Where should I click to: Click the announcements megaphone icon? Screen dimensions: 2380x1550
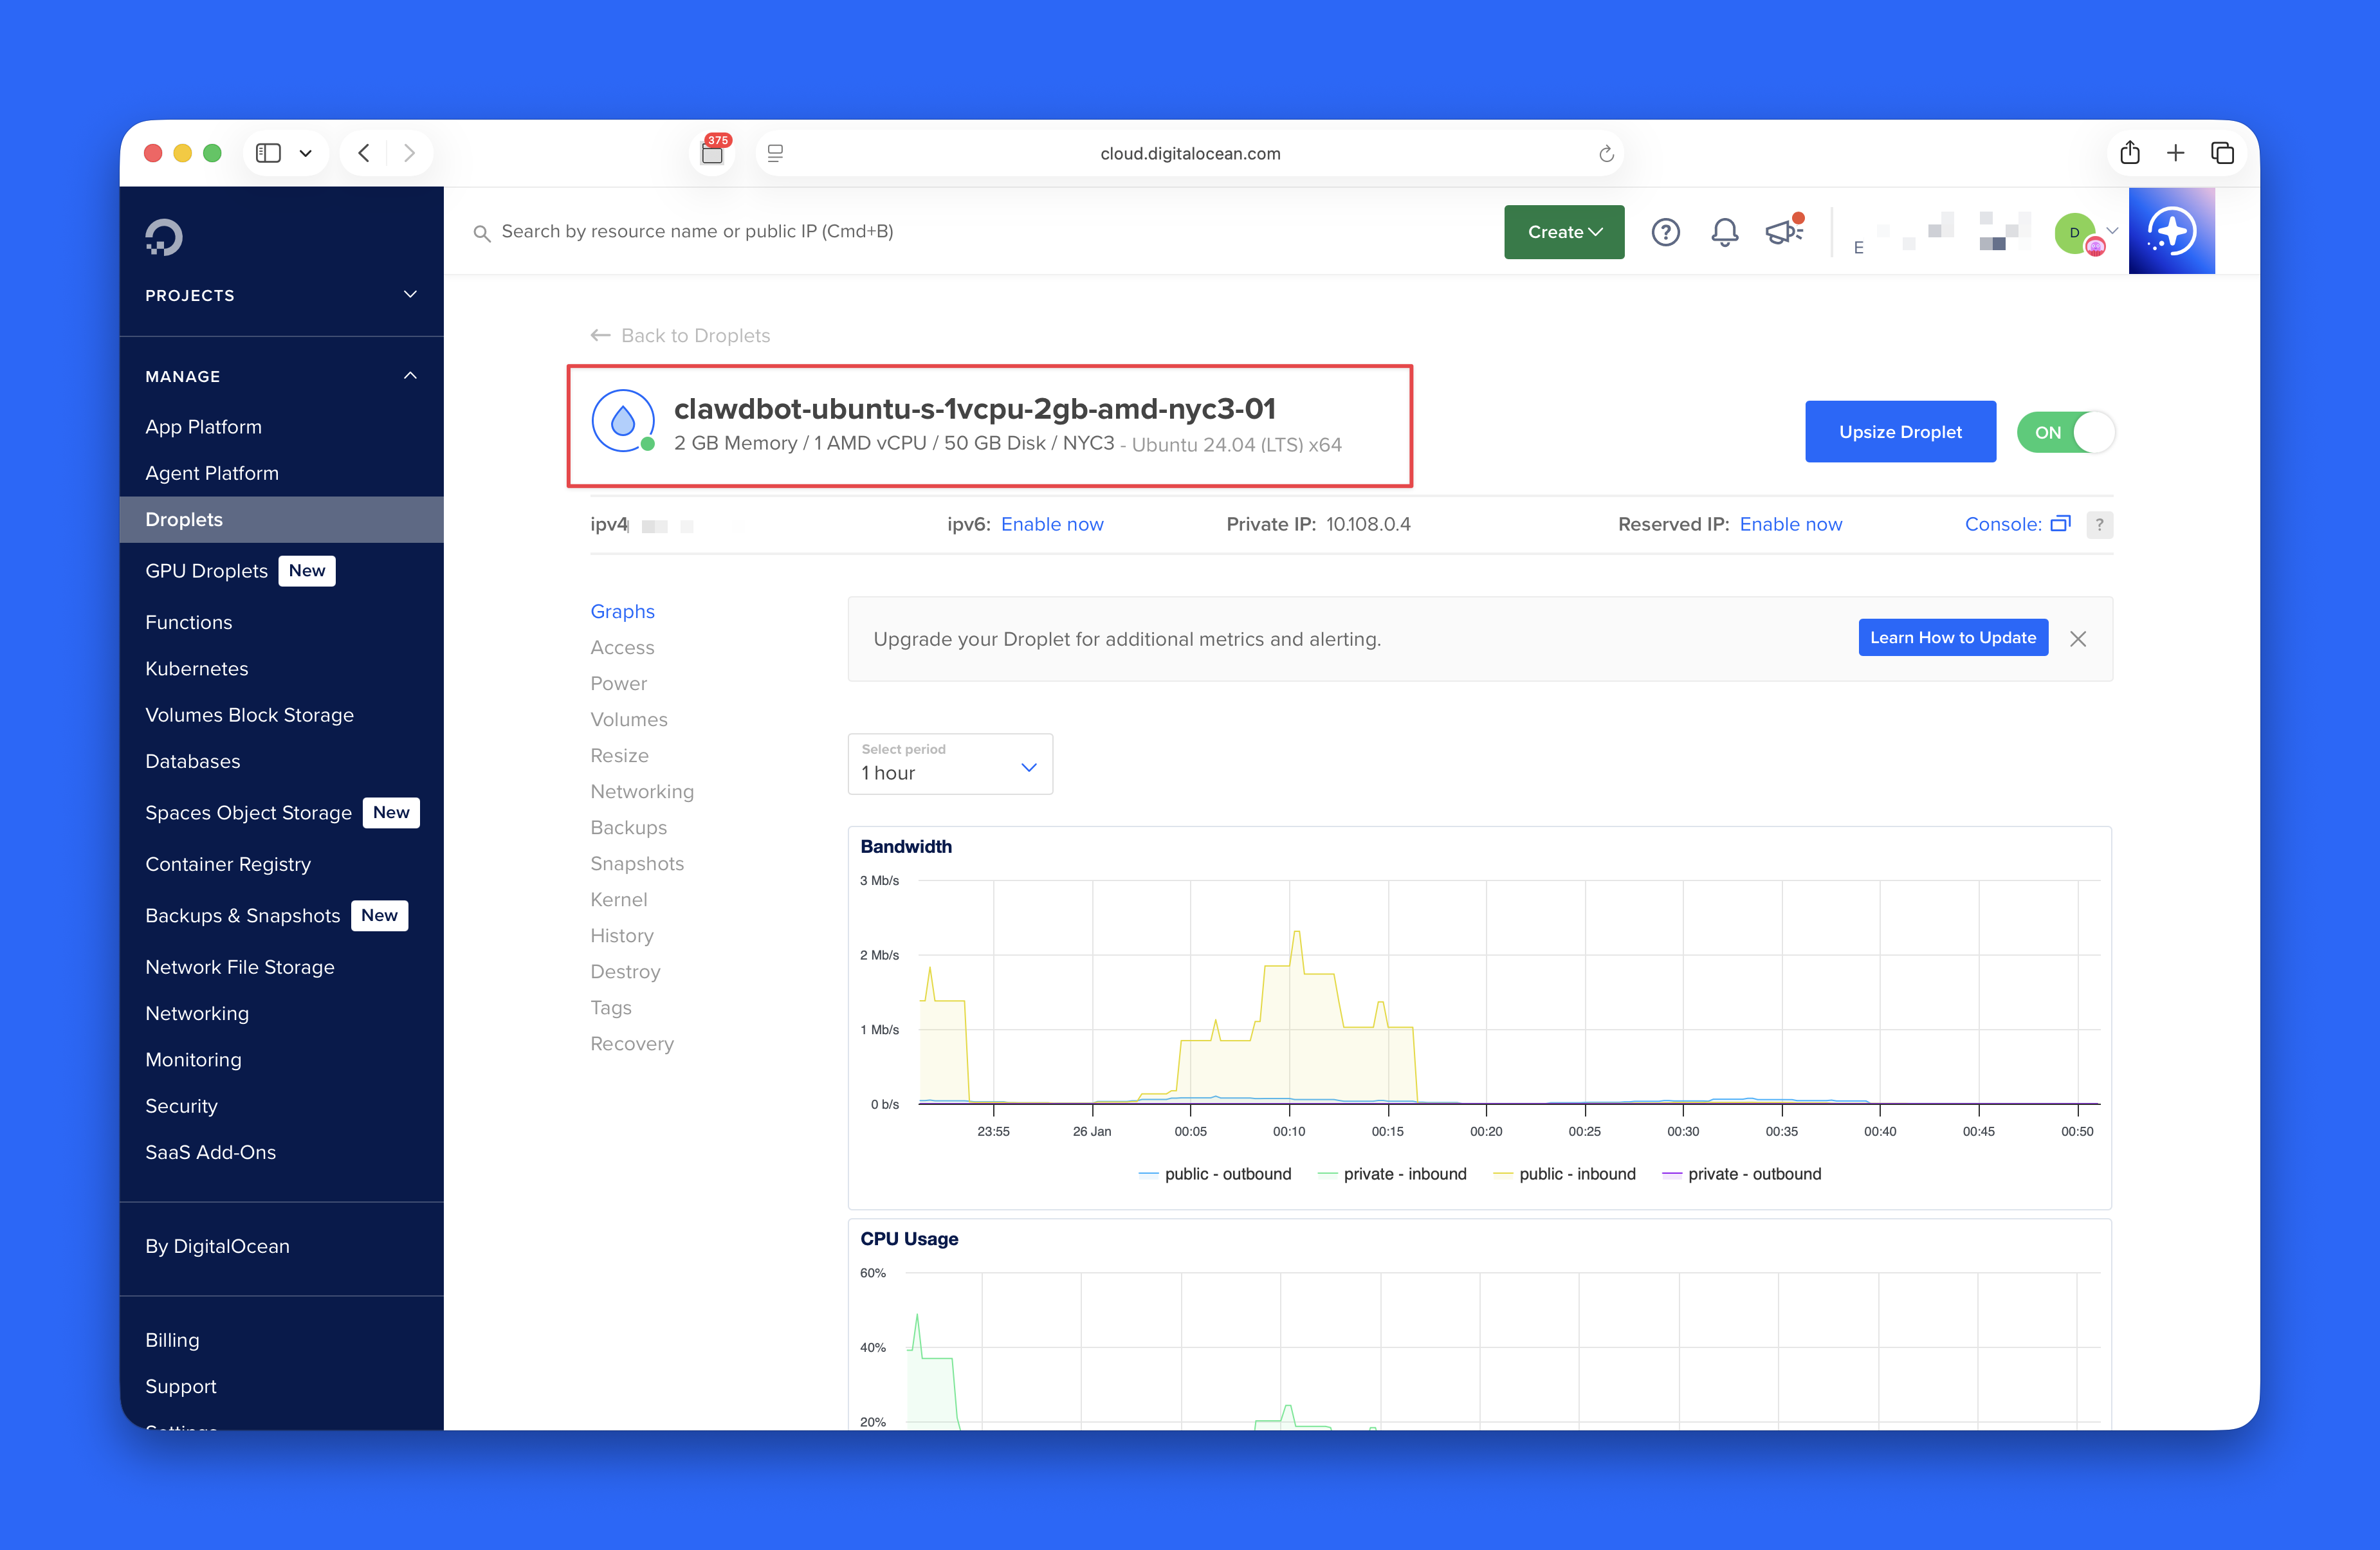tap(1783, 232)
